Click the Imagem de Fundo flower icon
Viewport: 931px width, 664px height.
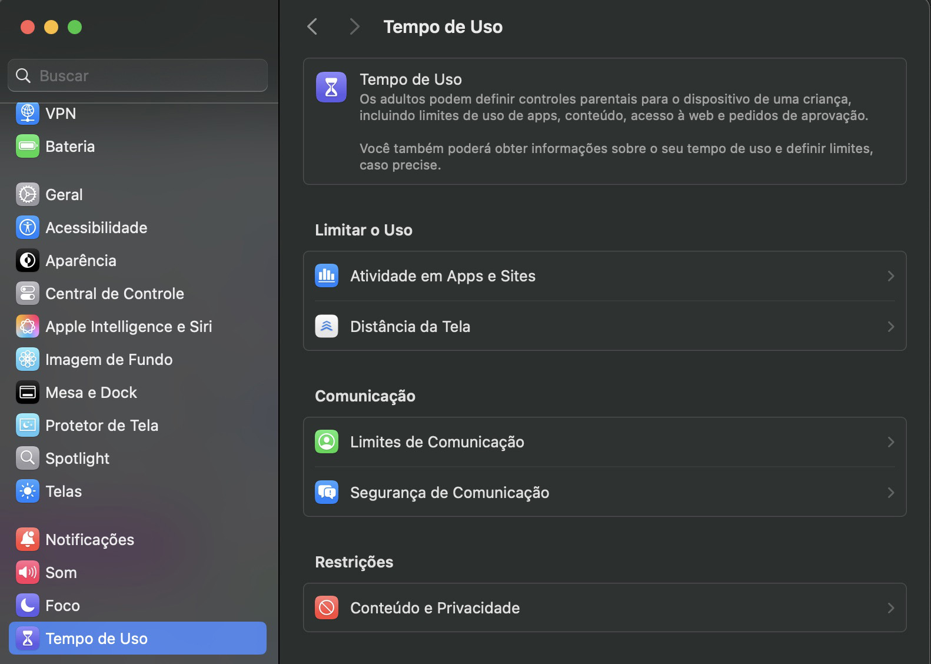coord(28,359)
